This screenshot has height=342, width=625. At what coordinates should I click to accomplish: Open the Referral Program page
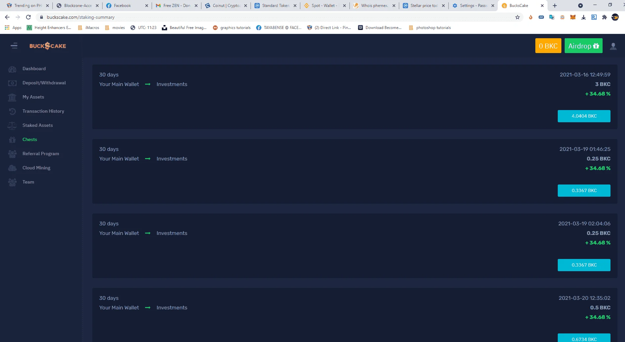(41, 154)
